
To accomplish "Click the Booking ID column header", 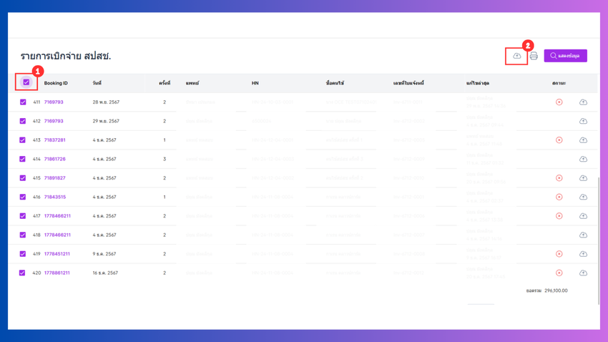I will pyautogui.click(x=56, y=83).
